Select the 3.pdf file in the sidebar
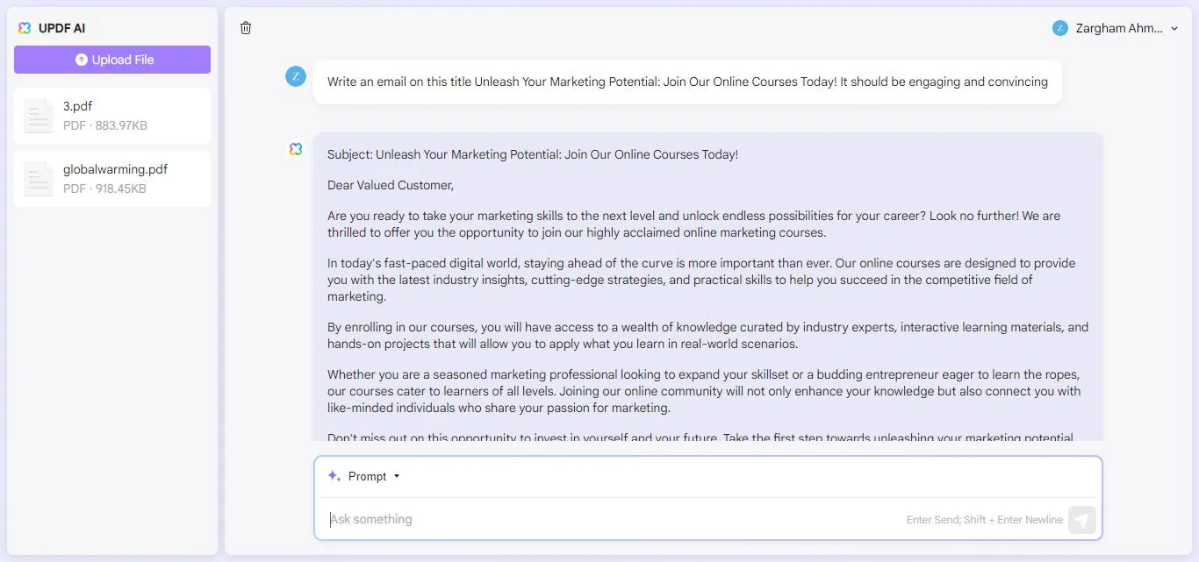This screenshot has height=562, width=1199. point(111,115)
